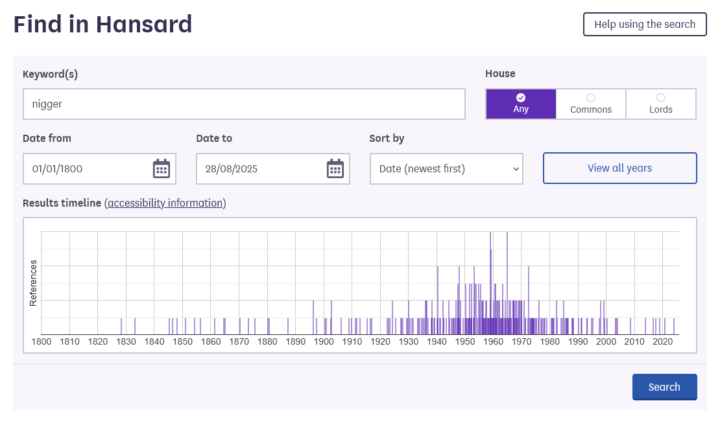Focus the Date to text field
Image resolution: width=720 pixels, height=436 pixels.
[272, 168]
